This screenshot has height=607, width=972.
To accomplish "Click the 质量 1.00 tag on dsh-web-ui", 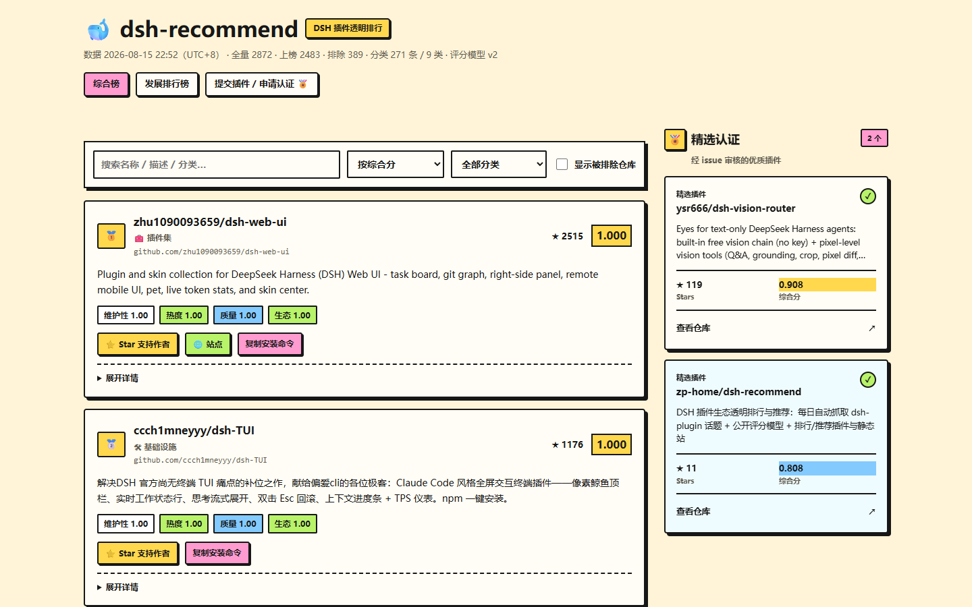I will point(238,316).
